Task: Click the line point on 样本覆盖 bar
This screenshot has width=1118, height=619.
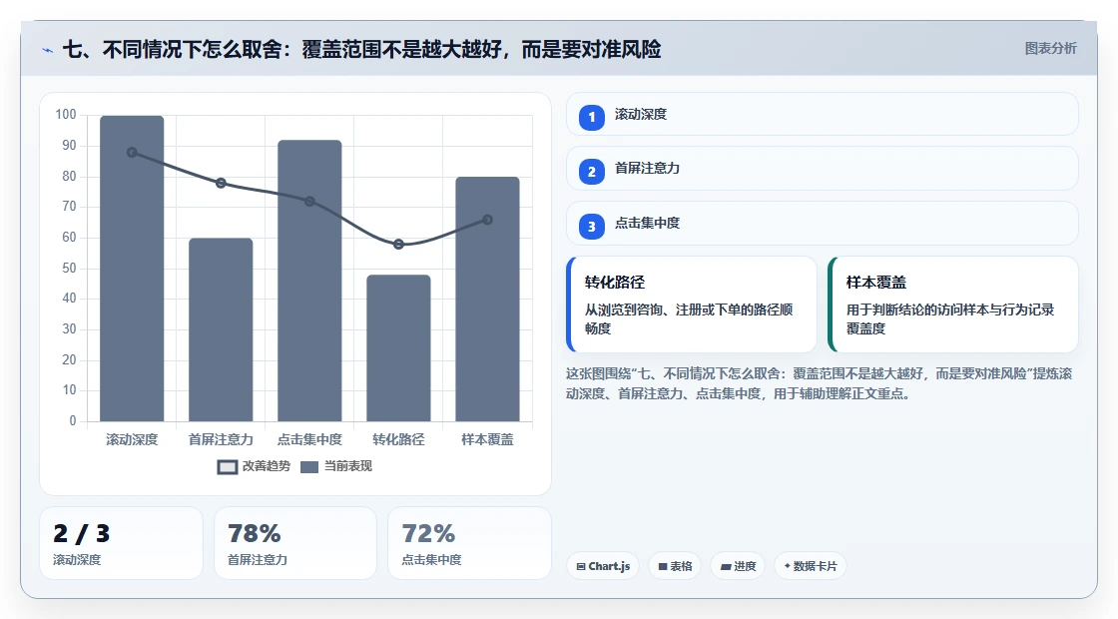Action: [x=488, y=220]
